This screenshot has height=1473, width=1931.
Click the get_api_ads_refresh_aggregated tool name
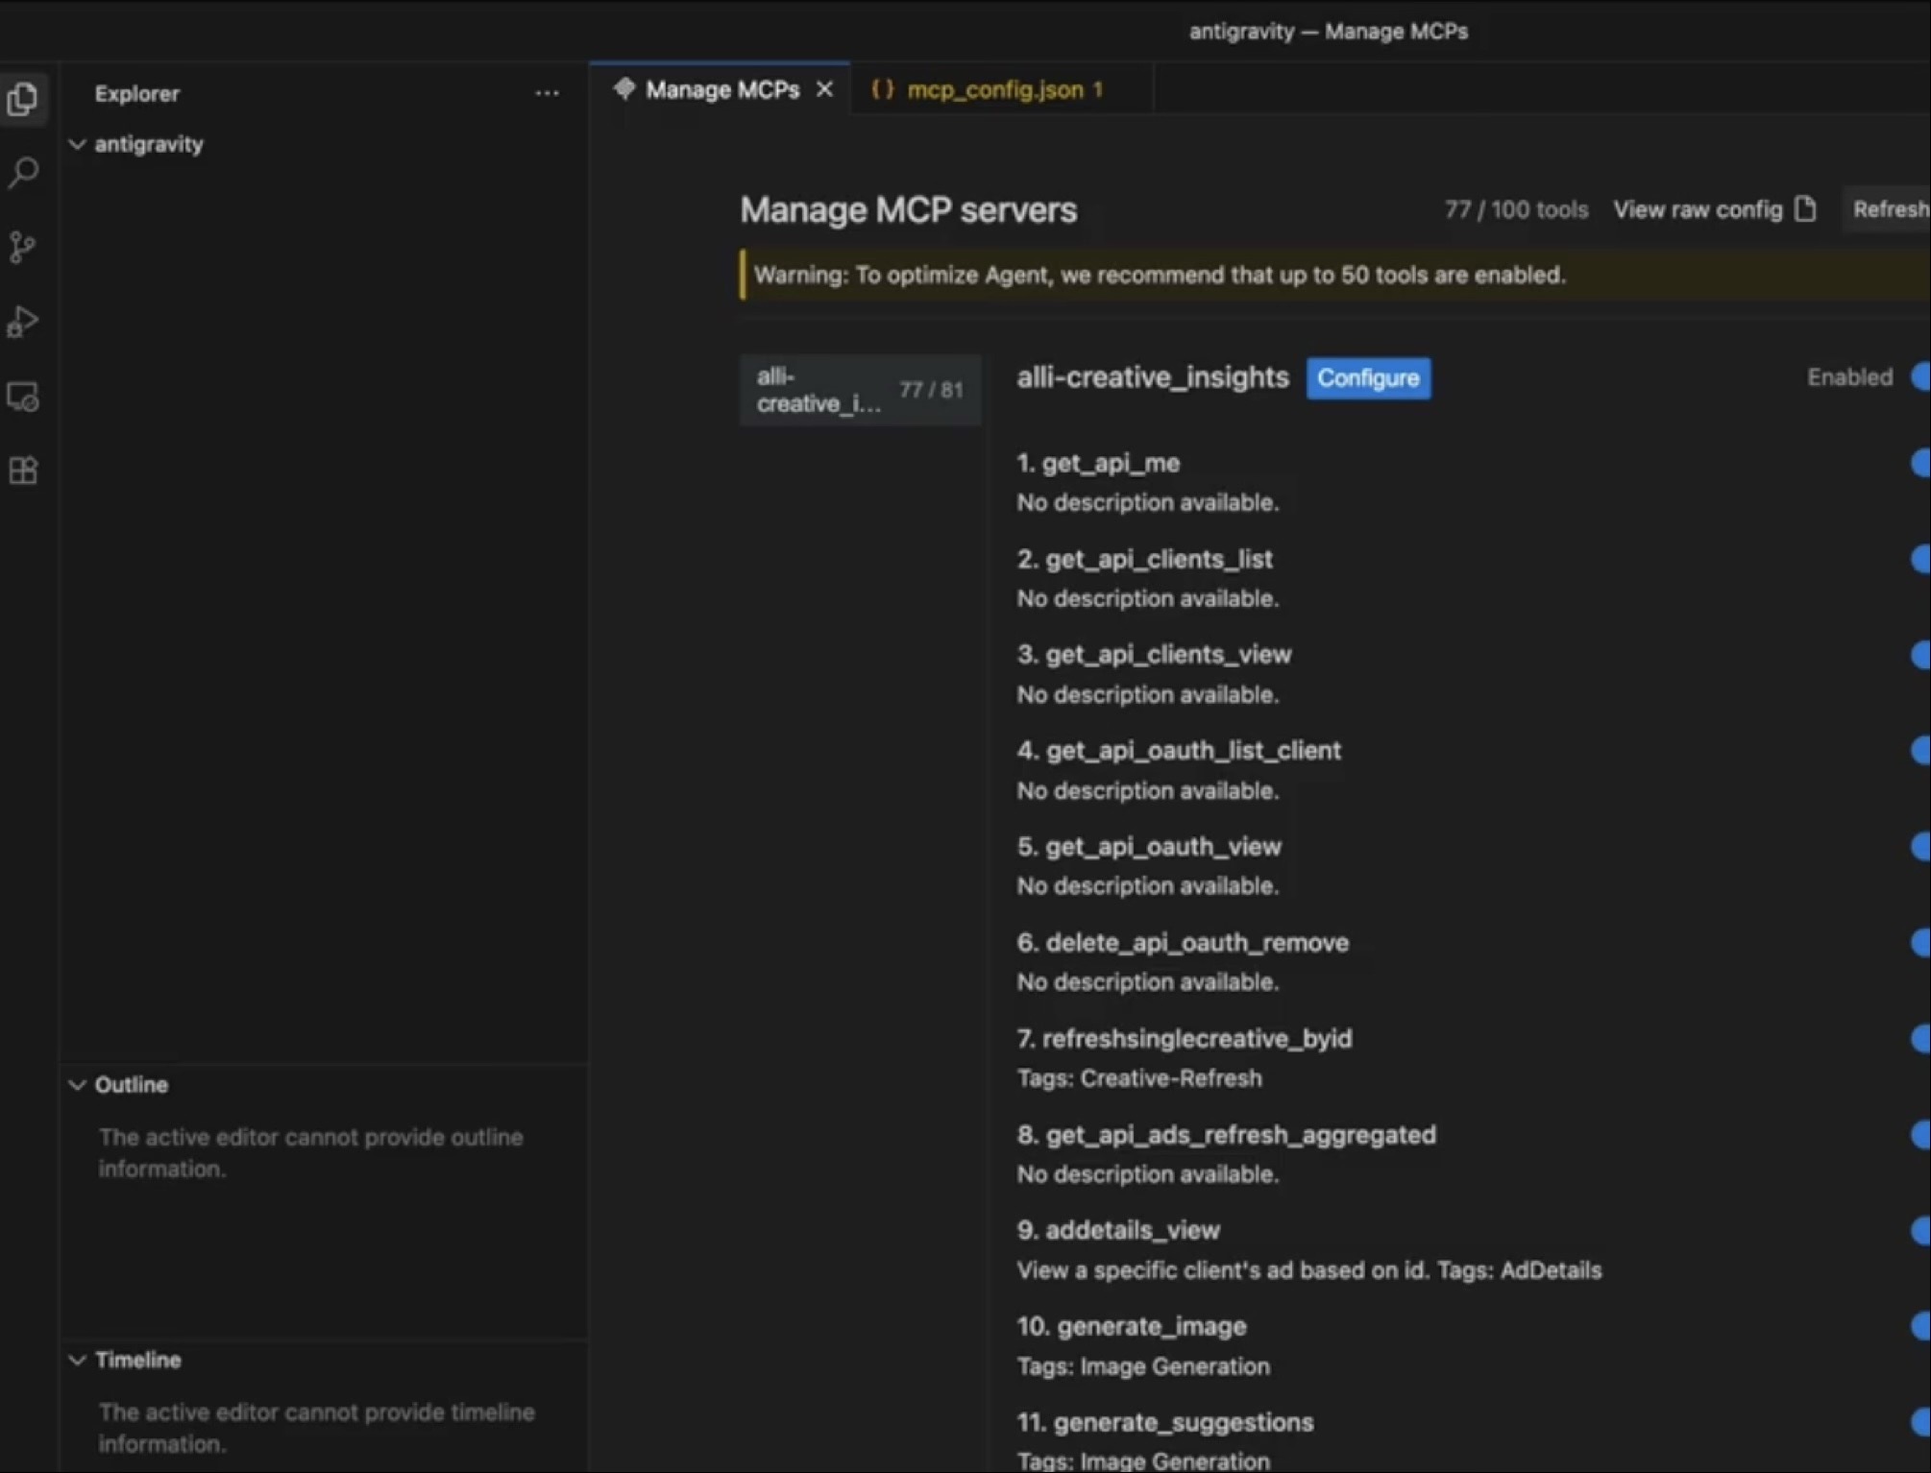point(1240,1134)
